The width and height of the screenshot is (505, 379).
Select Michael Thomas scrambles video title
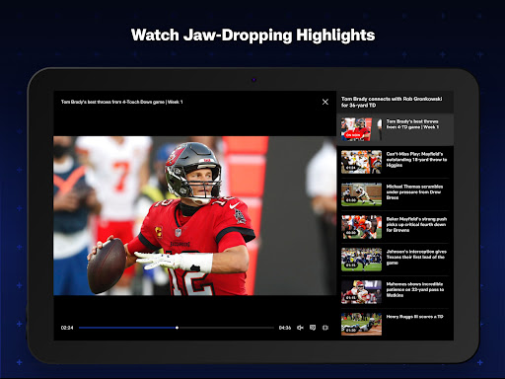click(x=414, y=191)
